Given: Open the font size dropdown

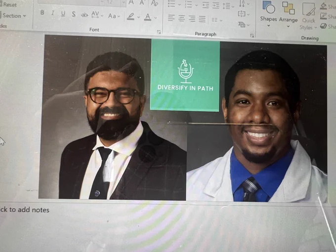Looking at the screenshot, I should 124,3.
